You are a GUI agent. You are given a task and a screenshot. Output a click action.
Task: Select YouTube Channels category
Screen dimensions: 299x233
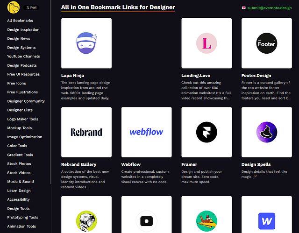click(23, 56)
